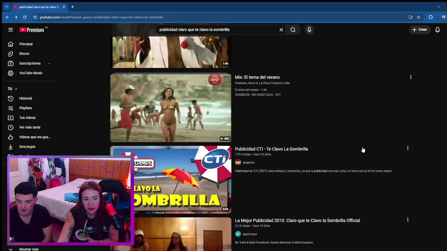Select the publicidad claro que te clavo tab

pyautogui.click(x=39, y=7)
